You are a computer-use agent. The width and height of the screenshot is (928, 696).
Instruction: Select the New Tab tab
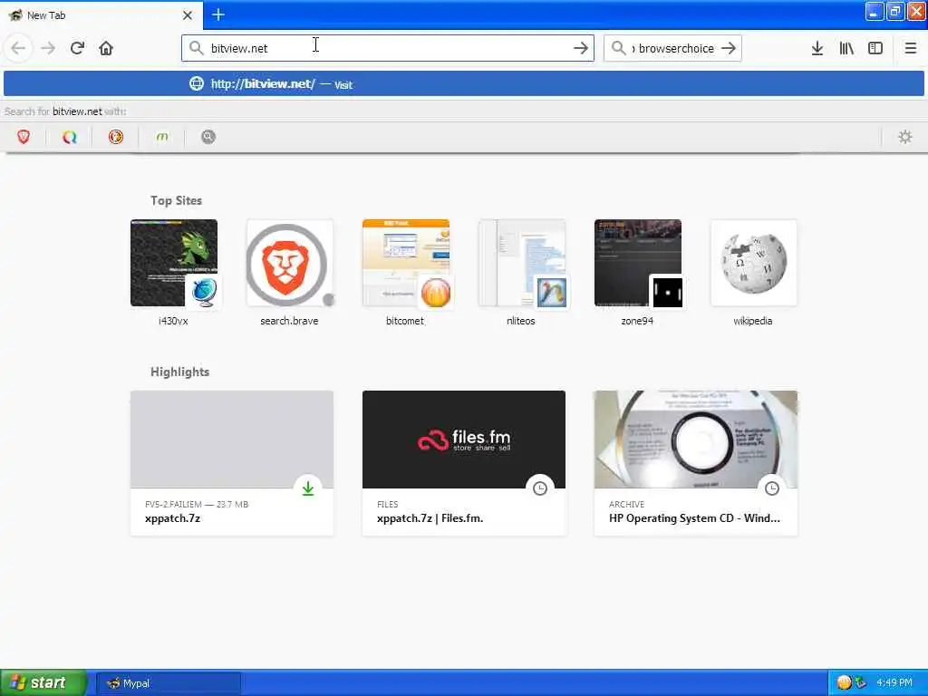coord(101,15)
